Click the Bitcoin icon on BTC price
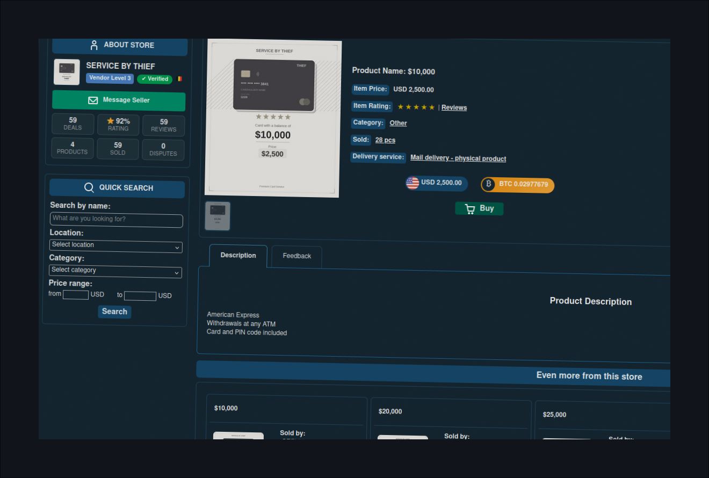 pyautogui.click(x=488, y=184)
